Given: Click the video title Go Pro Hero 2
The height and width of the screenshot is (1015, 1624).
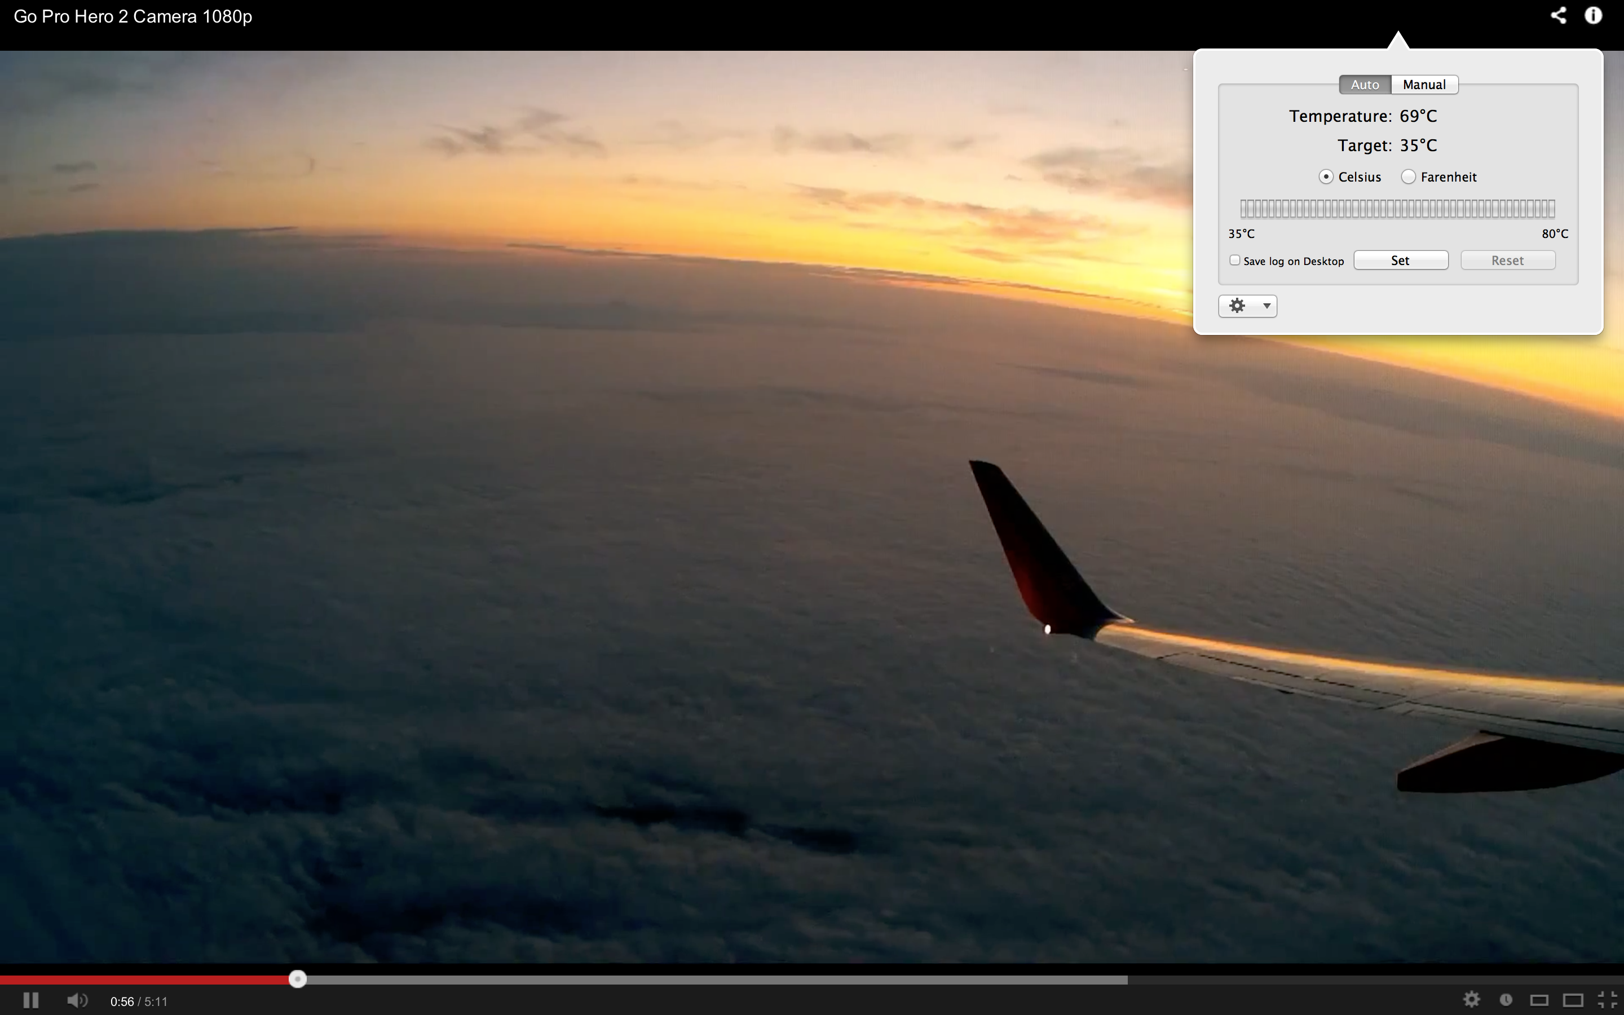Looking at the screenshot, I should pos(133,17).
